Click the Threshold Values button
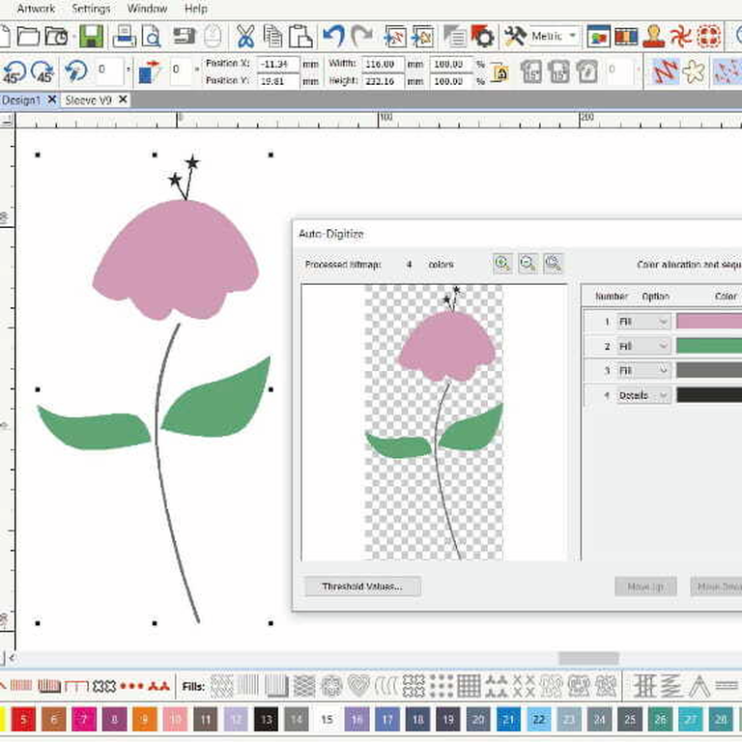Image resolution: width=742 pixels, height=742 pixels. tap(362, 586)
